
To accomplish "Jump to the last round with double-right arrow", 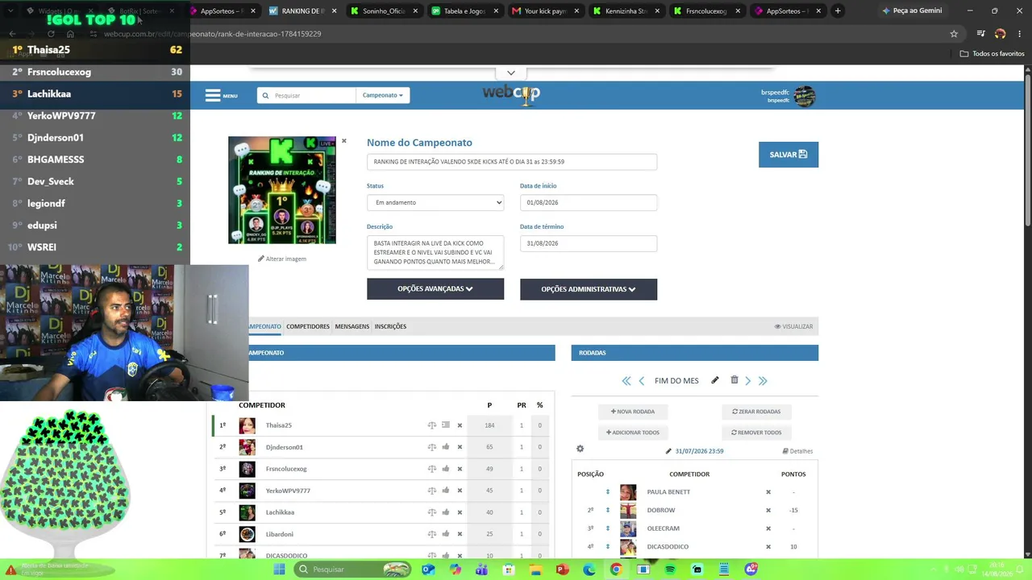I will coord(763,381).
